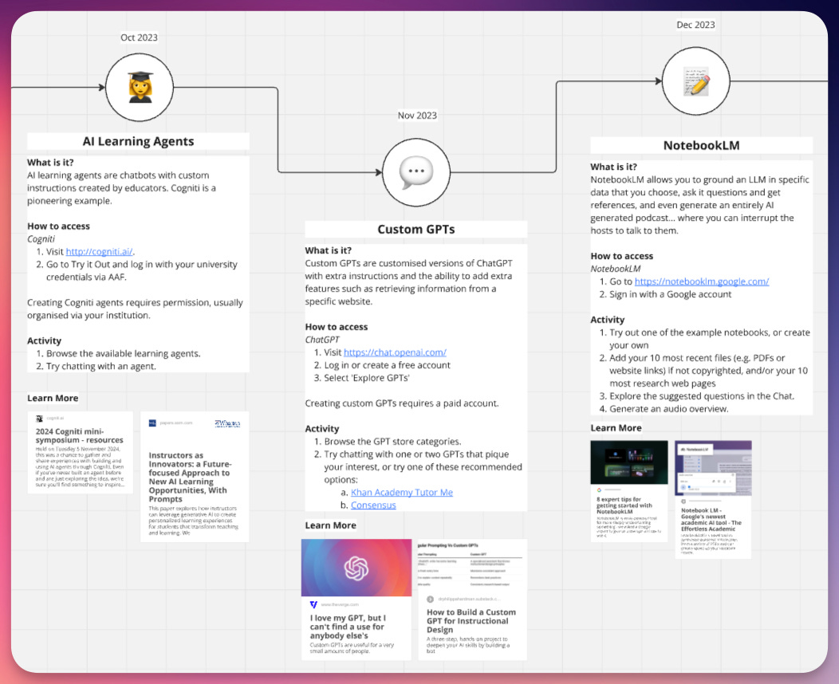Open the 2024 Cogniti mini-symposium resources card
This screenshot has width=839, height=684.
tap(81, 453)
